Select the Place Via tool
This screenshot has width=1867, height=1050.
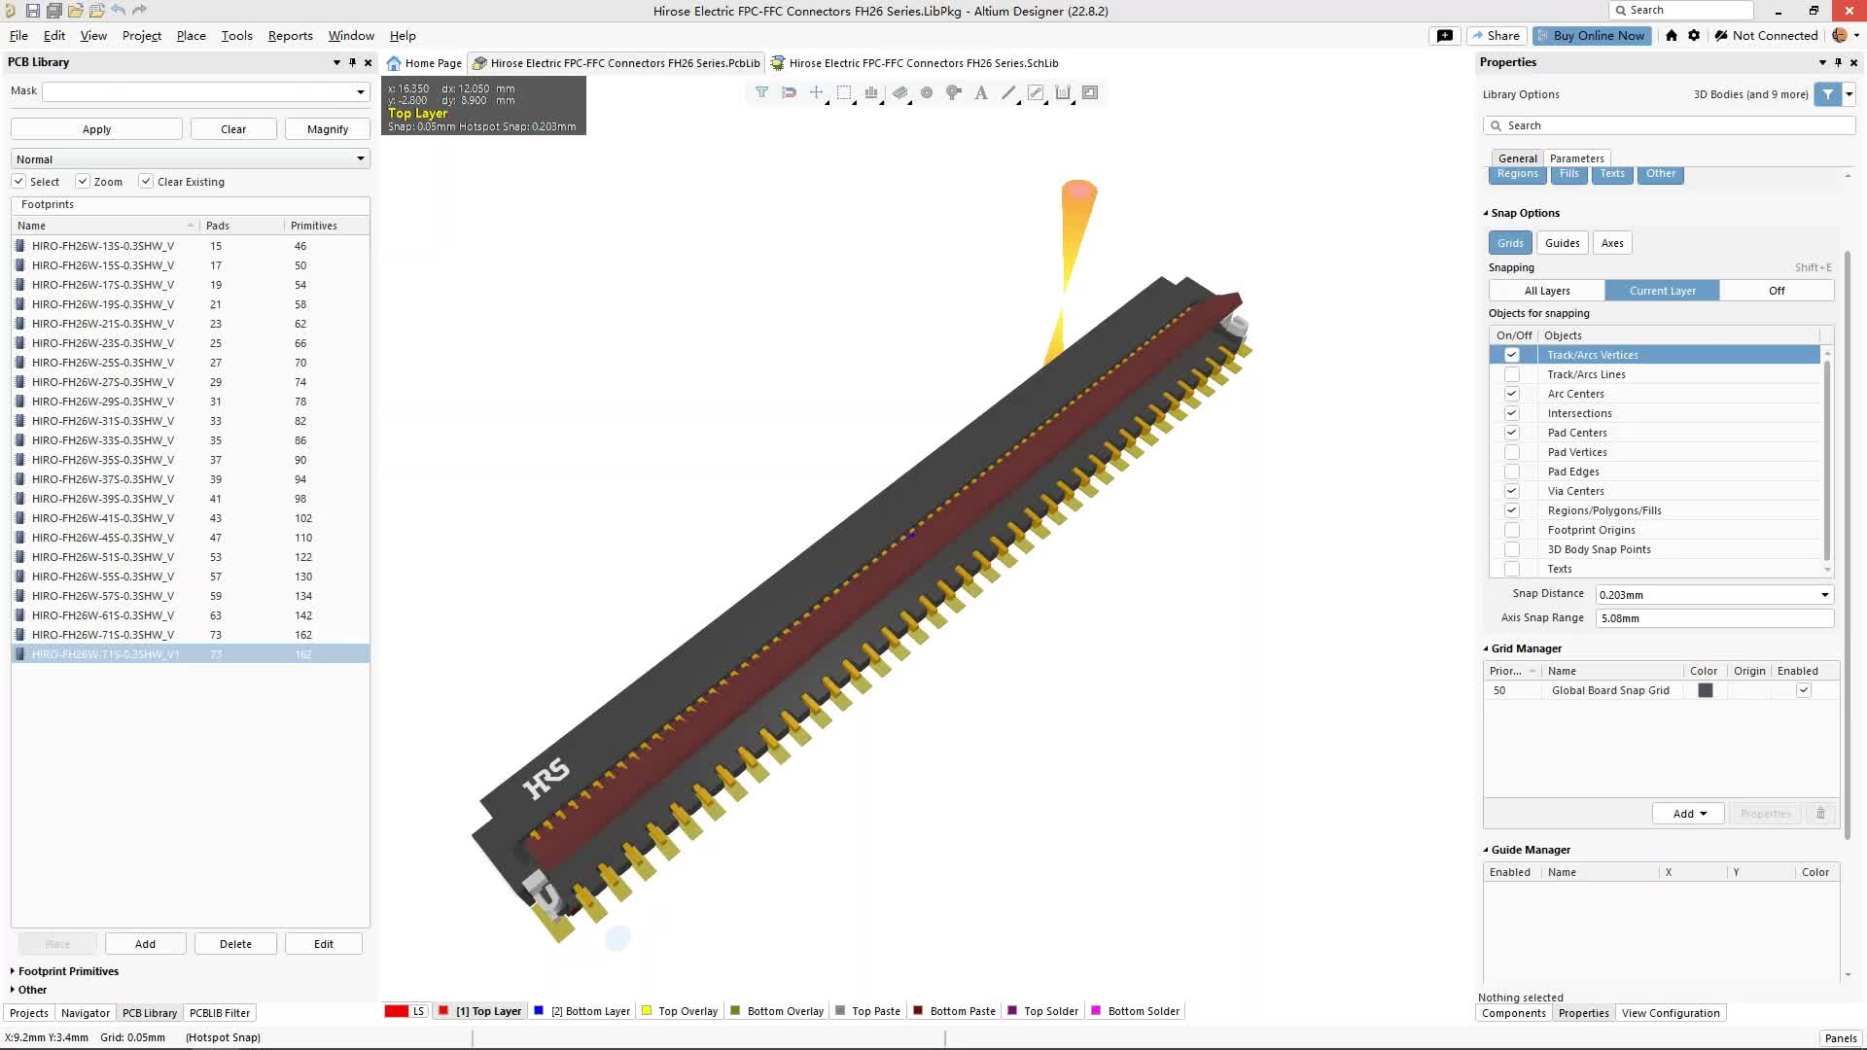pyautogui.click(x=954, y=92)
